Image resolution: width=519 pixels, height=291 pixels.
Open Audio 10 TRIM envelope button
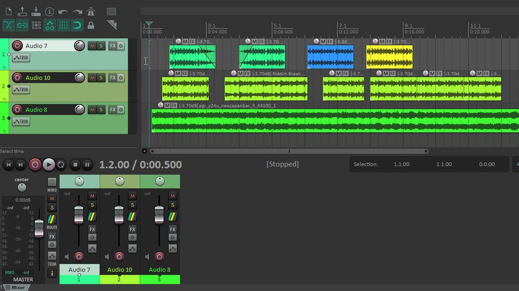[21, 90]
